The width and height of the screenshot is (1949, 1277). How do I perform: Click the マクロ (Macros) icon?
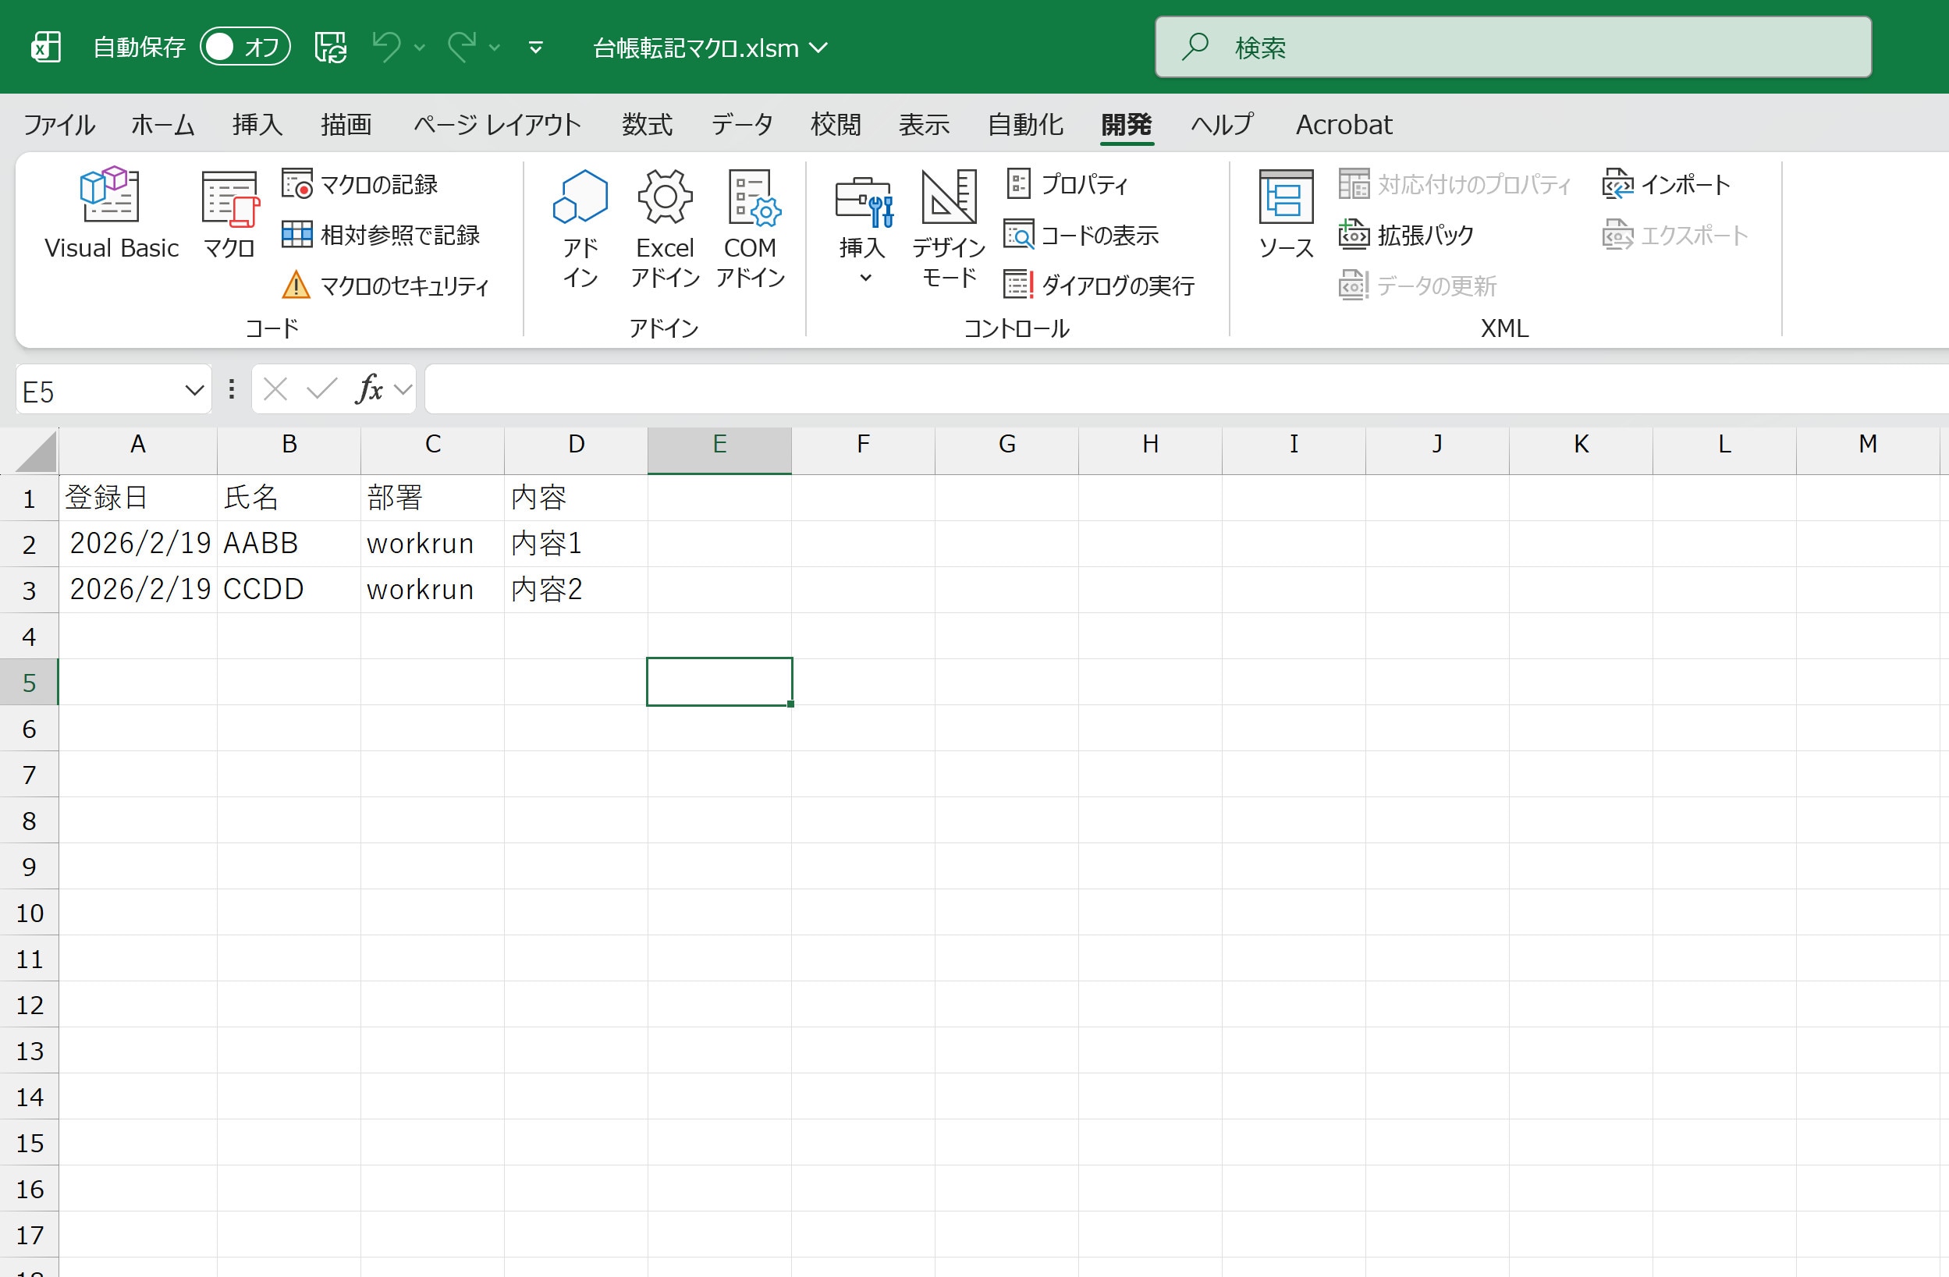pyautogui.click(x=229, y=213)
